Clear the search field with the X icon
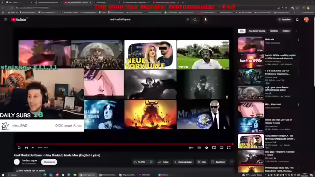Viewport: 315px width, 177px height. [x=188, y=19]
